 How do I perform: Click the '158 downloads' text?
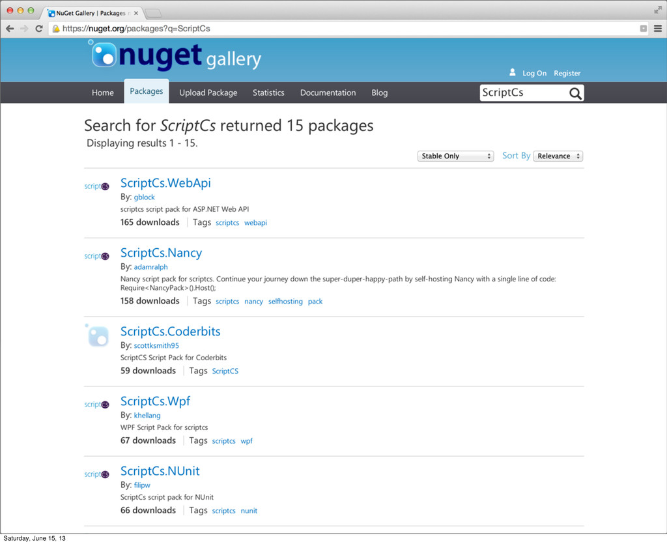click(150, 301)
